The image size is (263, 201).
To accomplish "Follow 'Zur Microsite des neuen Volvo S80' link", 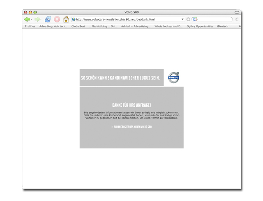I will (132, 127).
